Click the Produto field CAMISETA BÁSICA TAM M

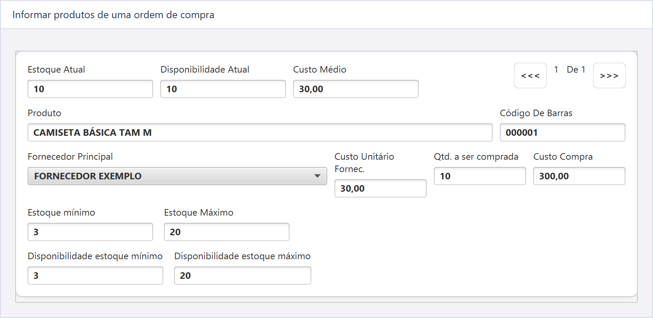260,132
